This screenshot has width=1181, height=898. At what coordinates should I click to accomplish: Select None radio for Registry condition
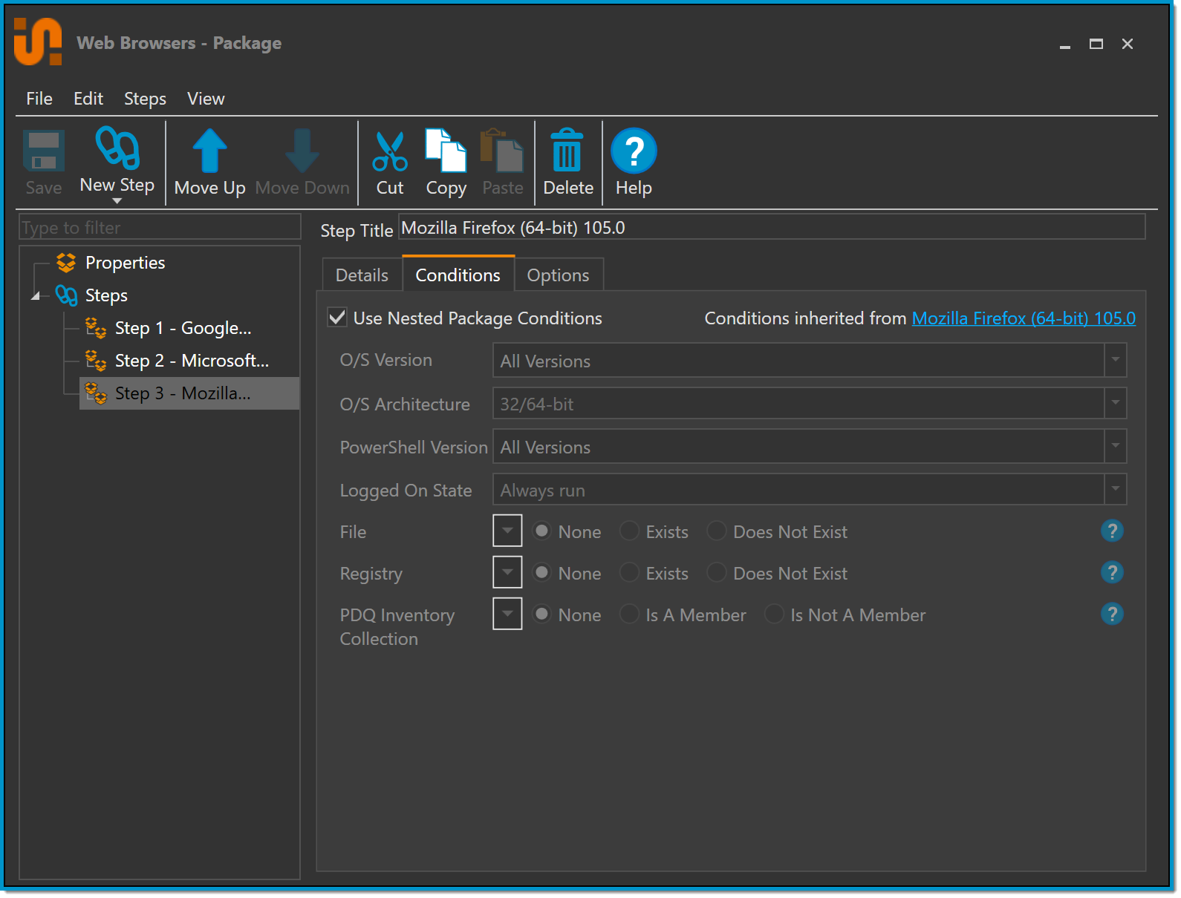(542, 573)
